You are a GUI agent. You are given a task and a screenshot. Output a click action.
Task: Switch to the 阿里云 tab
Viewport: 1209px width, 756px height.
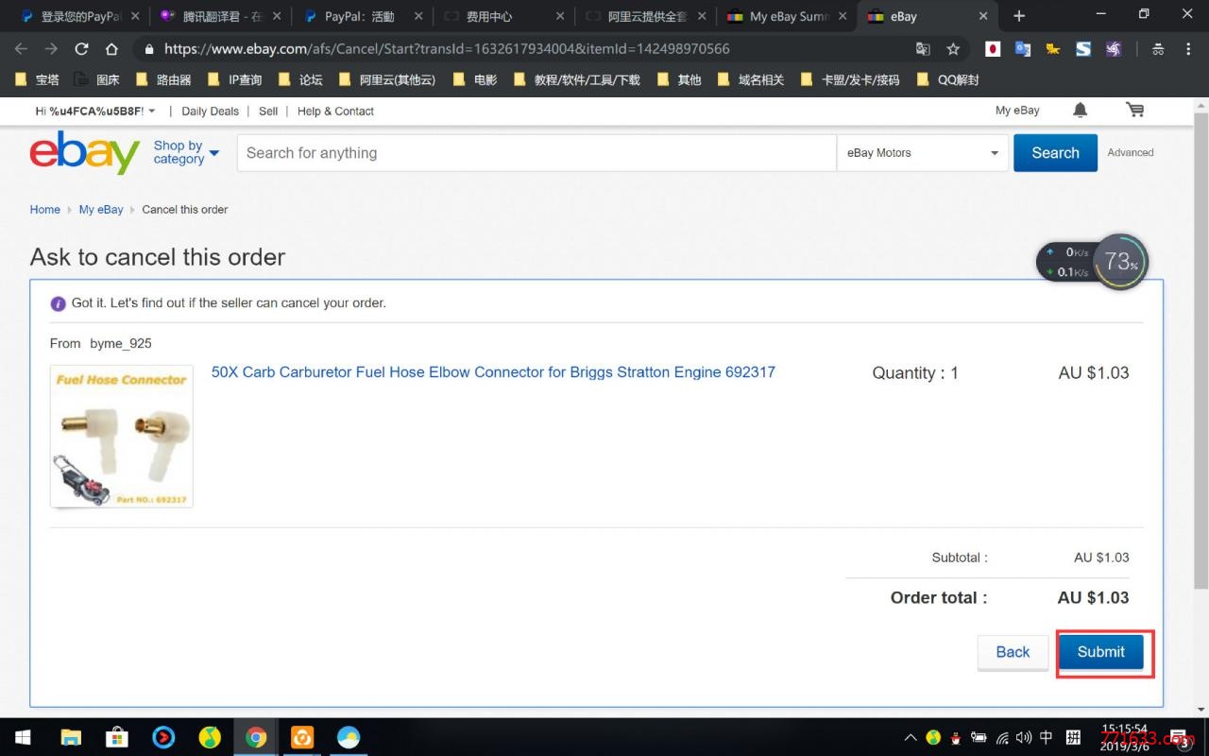[x=645, y=16]
